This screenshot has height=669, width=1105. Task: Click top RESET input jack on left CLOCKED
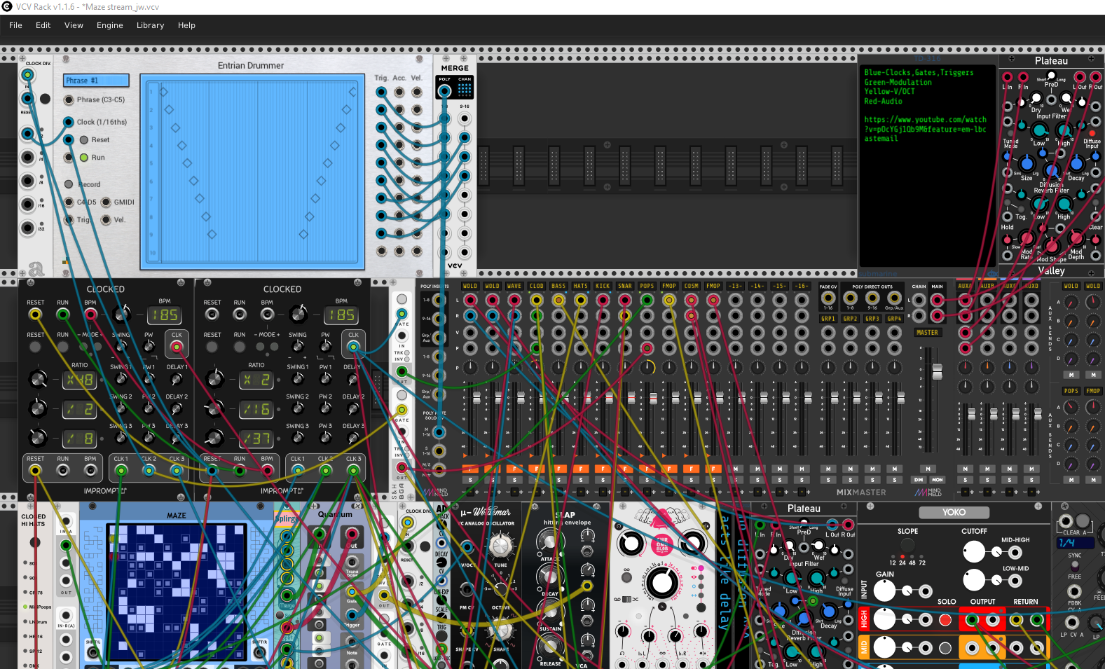(x=35, y=315)
